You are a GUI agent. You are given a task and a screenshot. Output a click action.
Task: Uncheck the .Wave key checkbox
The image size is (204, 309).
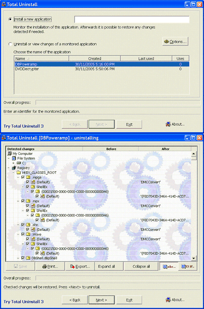pos(23,234)
